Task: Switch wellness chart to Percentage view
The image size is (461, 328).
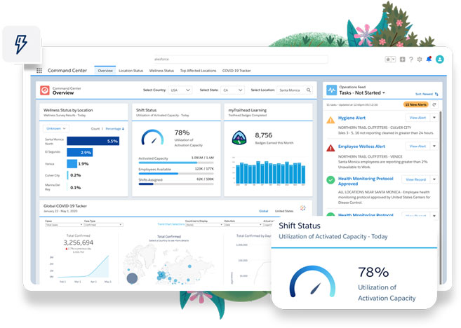Action: click(113, 129)
